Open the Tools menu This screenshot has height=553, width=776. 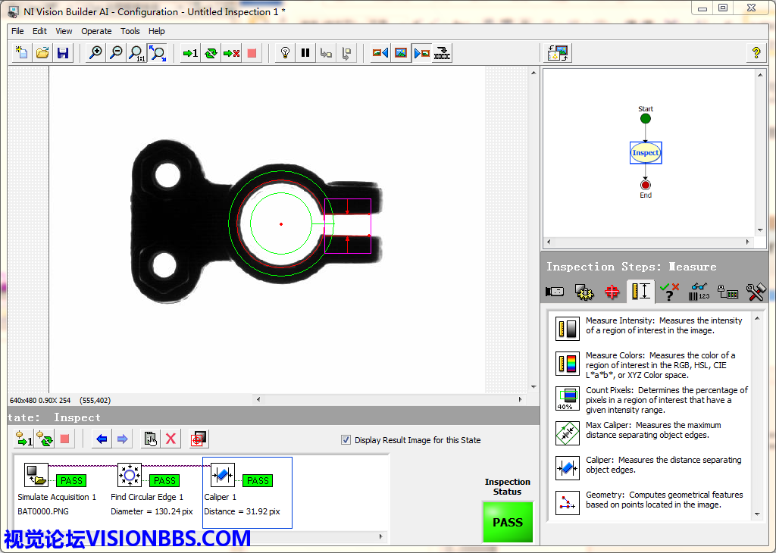(x=130, y=31)
